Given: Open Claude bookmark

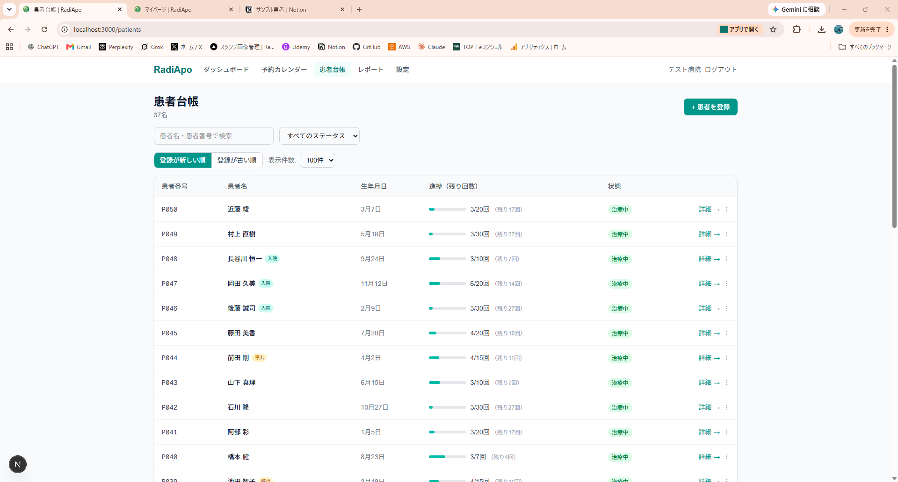Looking at the screenshot, I should point(431,47).
